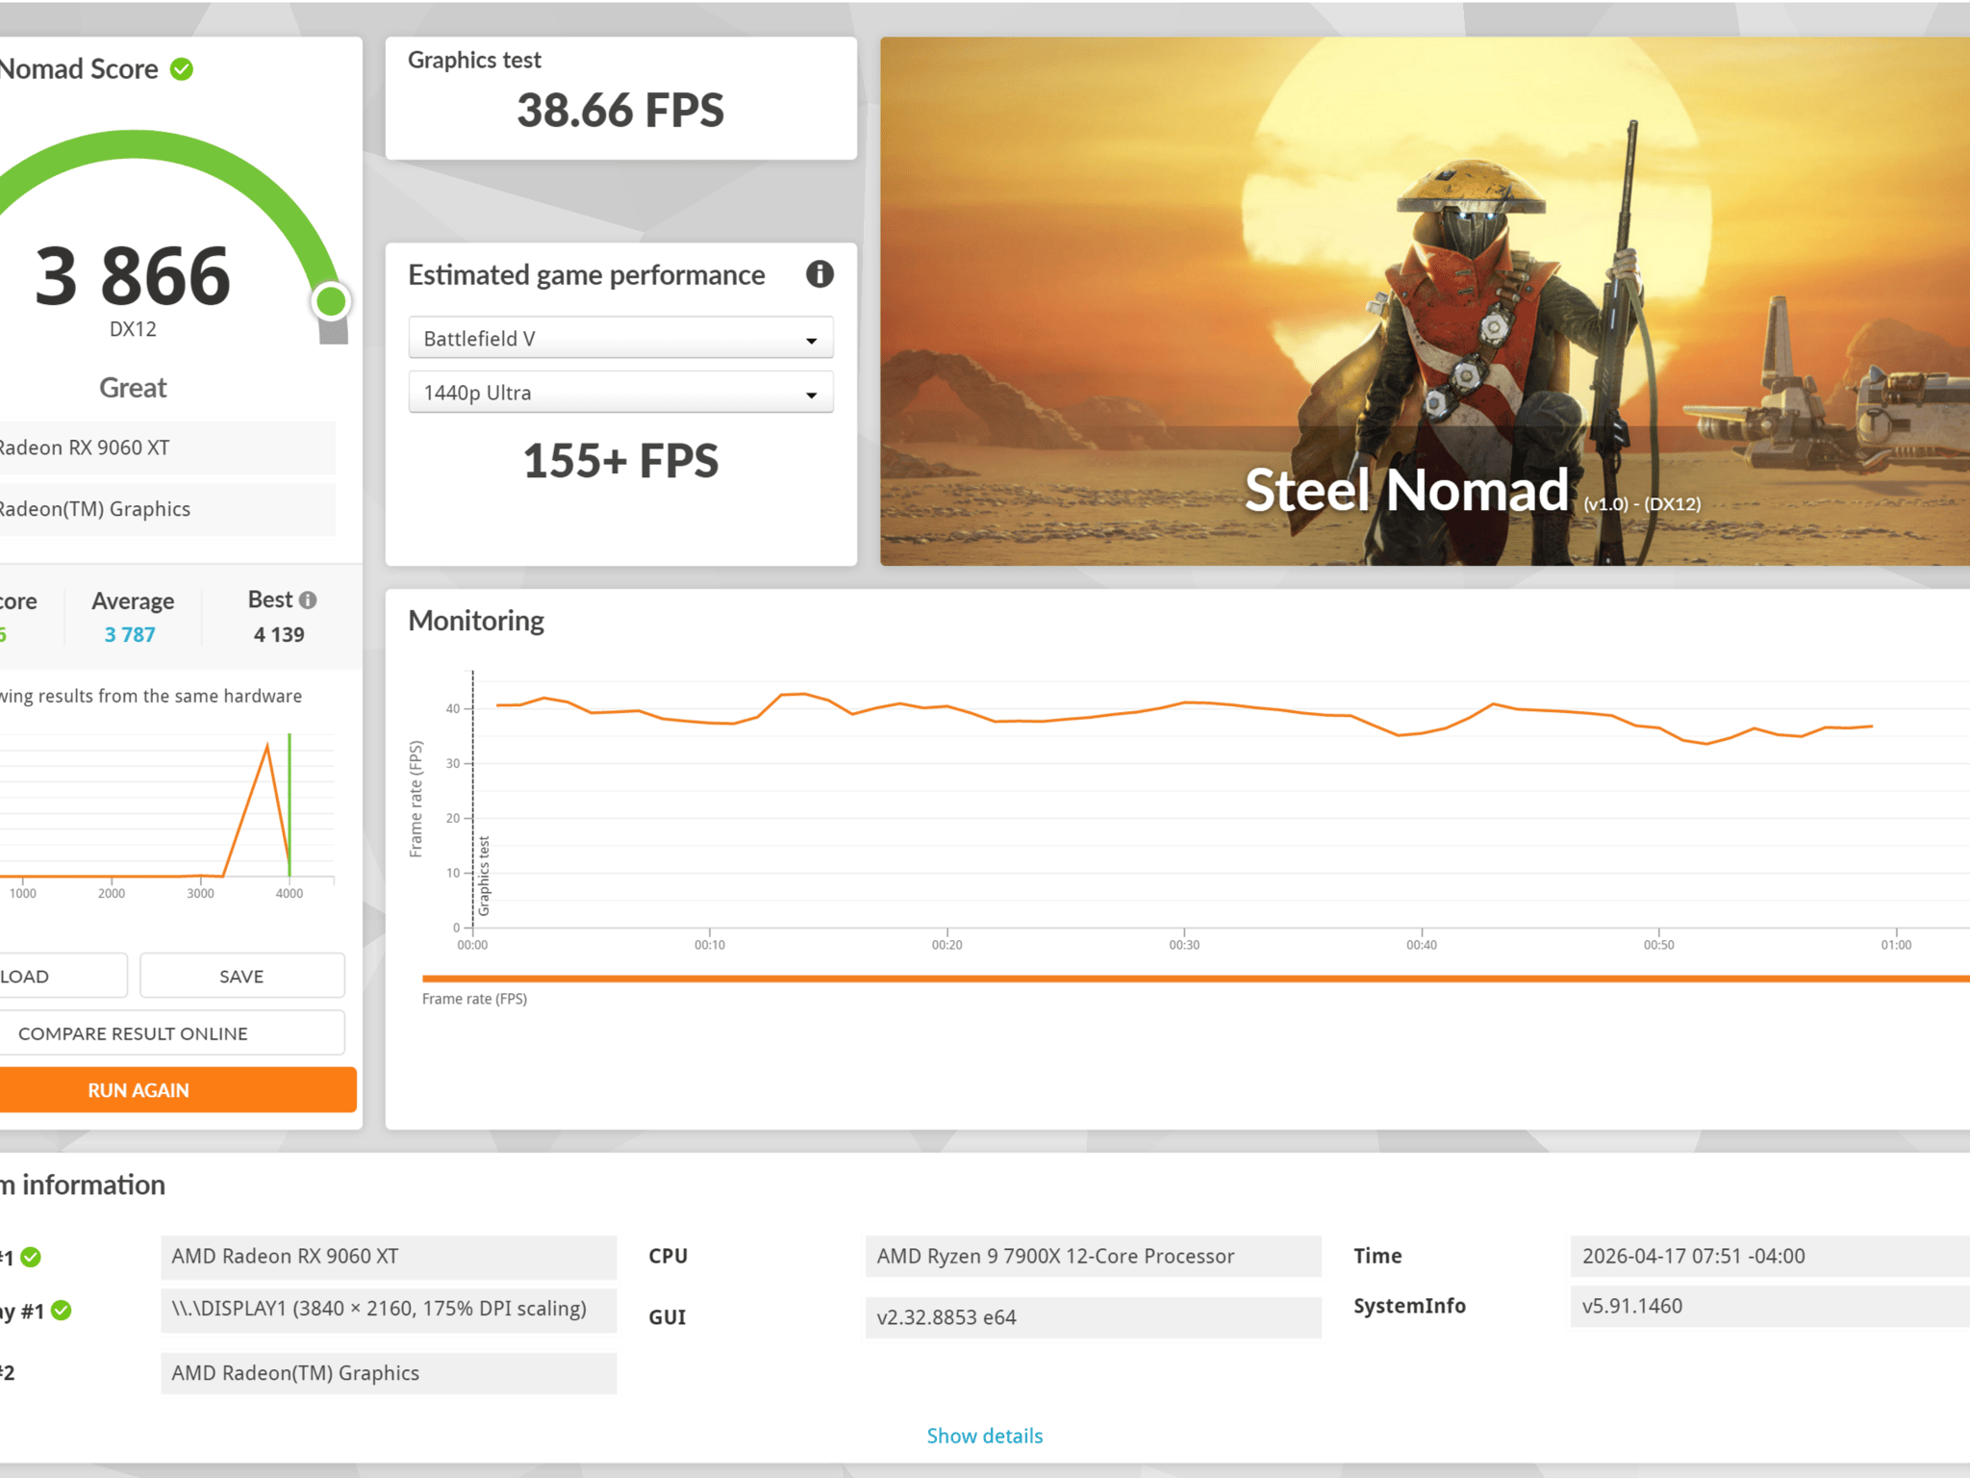
Task: Click the Steel Nomad title text on image
Action: click(x=1406, y=490)
